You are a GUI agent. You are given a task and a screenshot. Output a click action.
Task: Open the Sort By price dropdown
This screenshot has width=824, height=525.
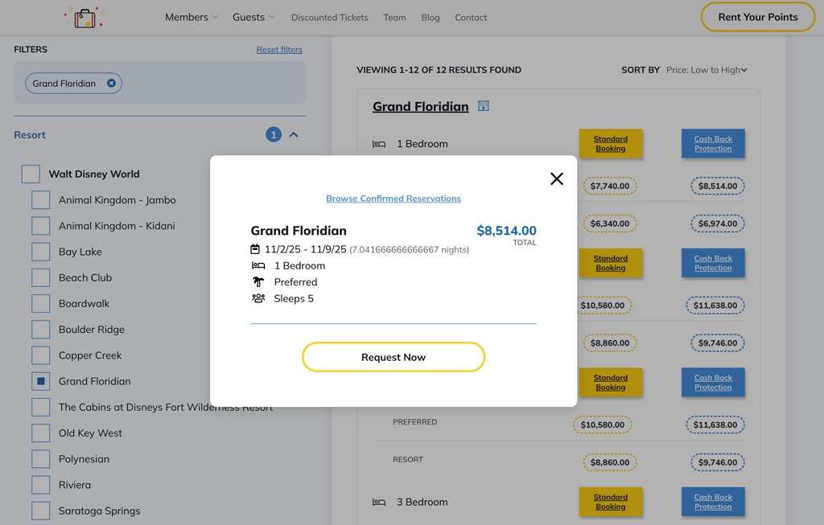(707, 70)
